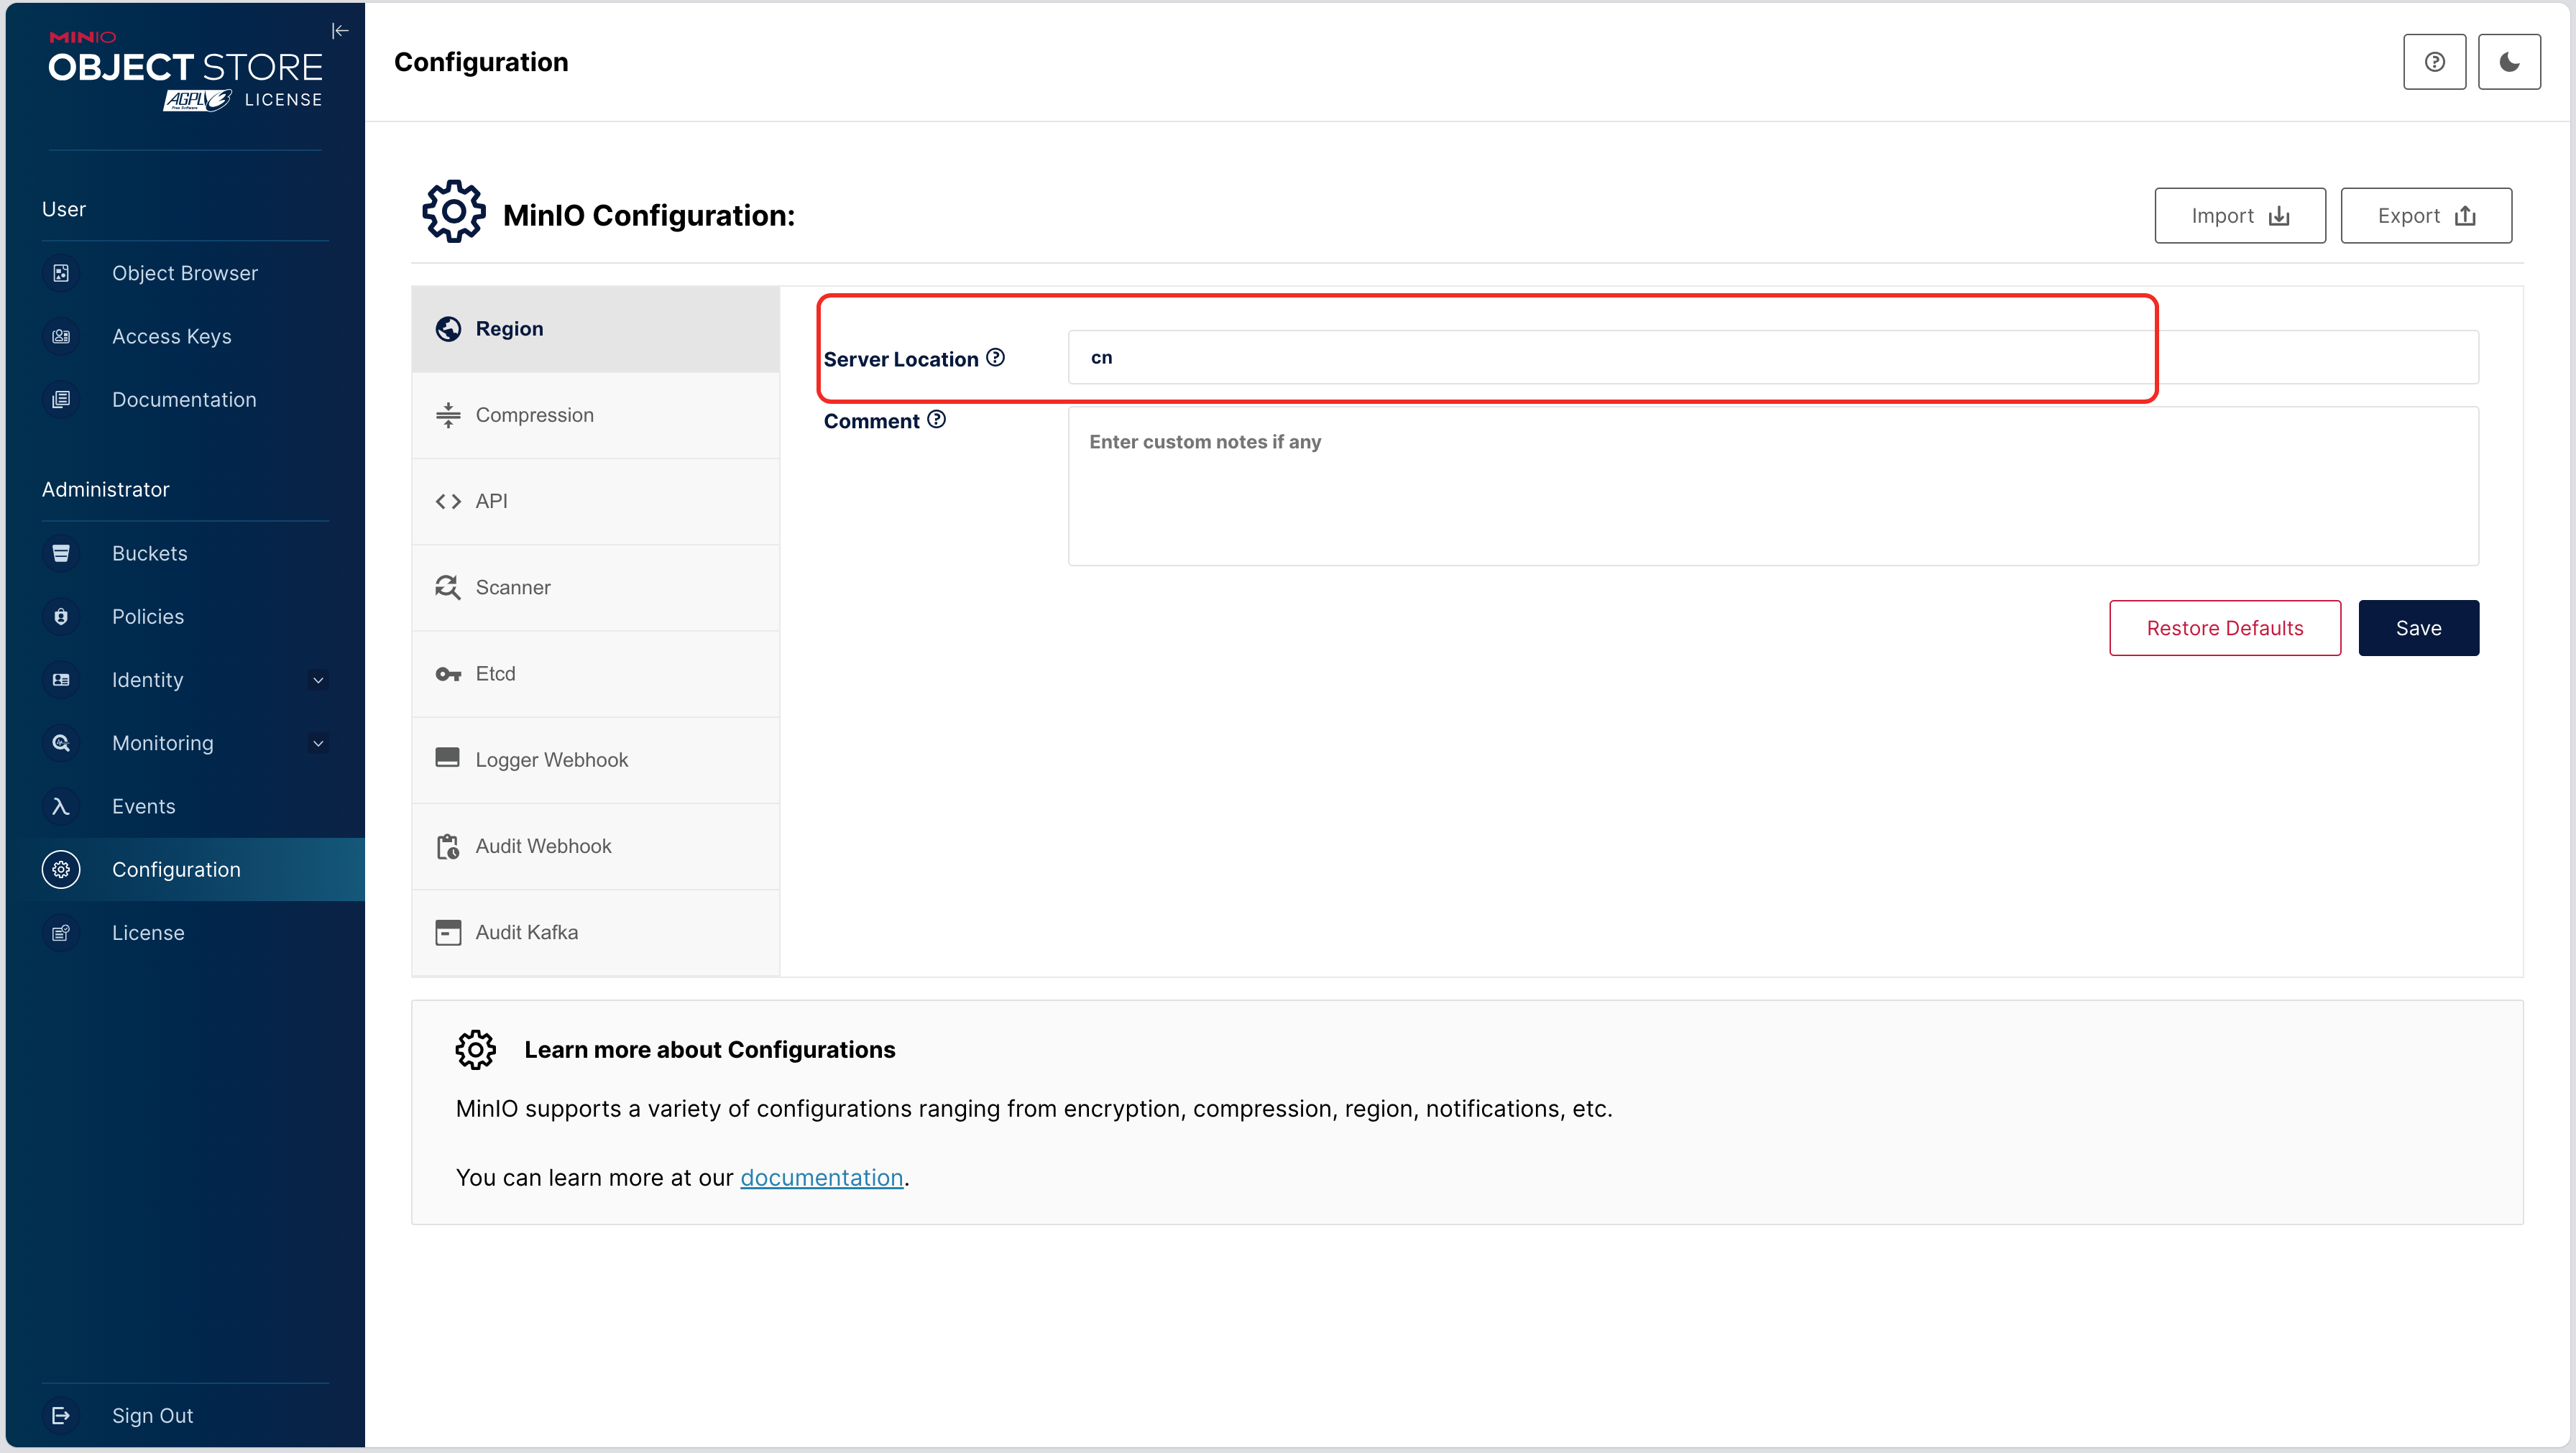The width and height of the screenshot is (2576, 1453).
Task: Click the Sign Out icon
Action: (x=61, y=1415)
